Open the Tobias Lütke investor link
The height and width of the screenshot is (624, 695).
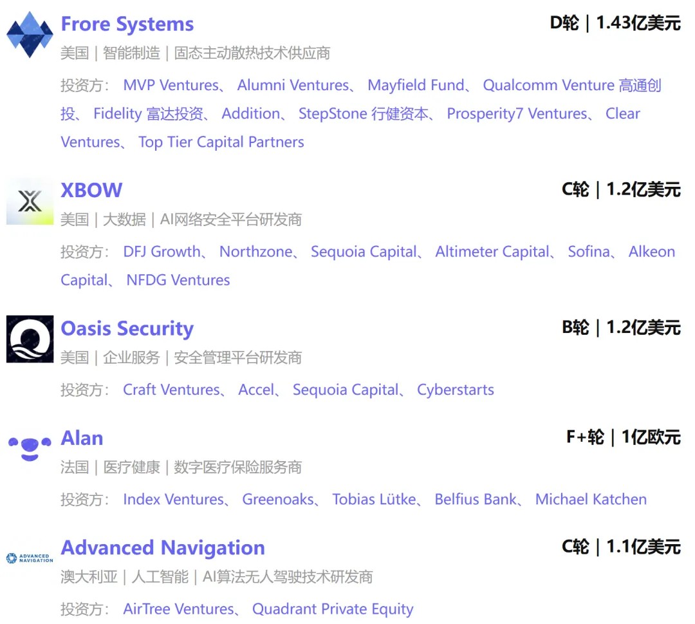tap(374, 499)
